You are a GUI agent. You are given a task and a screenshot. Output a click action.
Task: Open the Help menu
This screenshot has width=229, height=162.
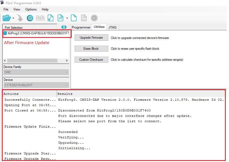45,9
